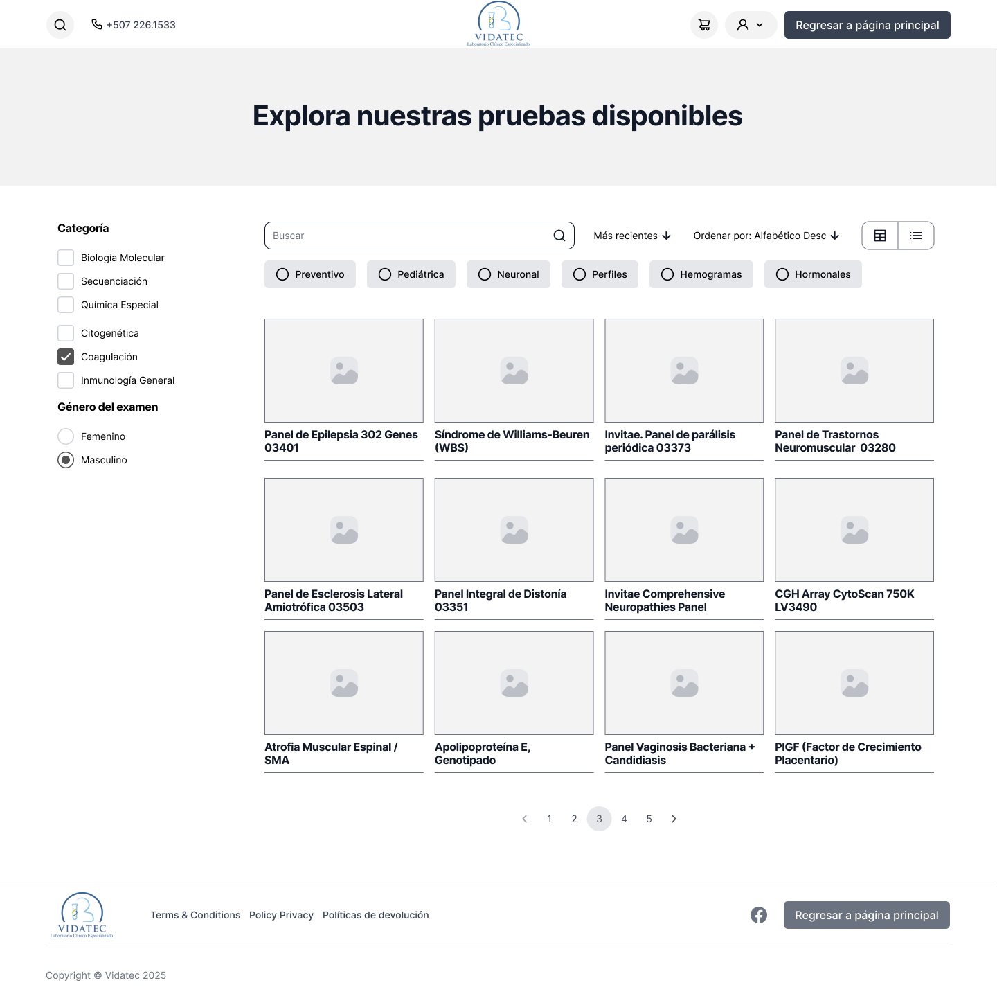Open Vidatec Facebook page
The width and height of the screenshot is (997, 1003).
click(x=759, y=915)
